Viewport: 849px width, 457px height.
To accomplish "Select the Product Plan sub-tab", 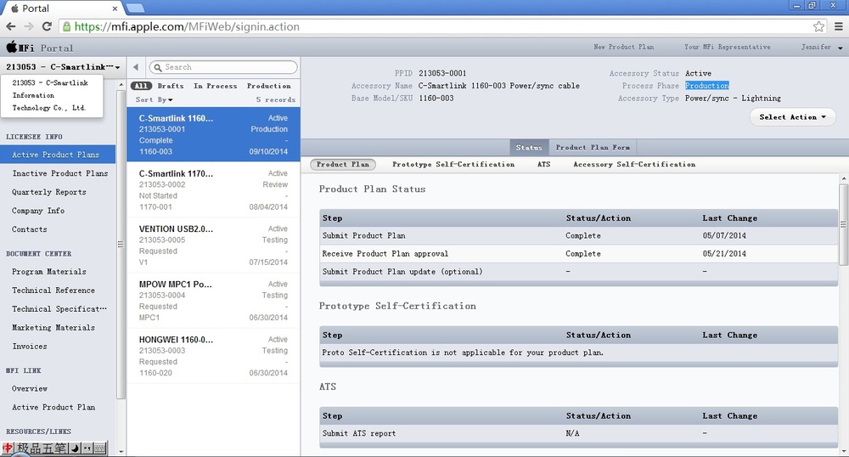I will 343,164.
